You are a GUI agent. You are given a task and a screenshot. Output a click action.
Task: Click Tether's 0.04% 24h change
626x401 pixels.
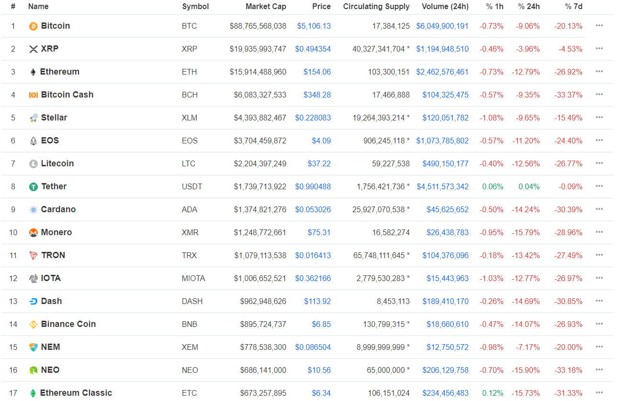[529, 186]
